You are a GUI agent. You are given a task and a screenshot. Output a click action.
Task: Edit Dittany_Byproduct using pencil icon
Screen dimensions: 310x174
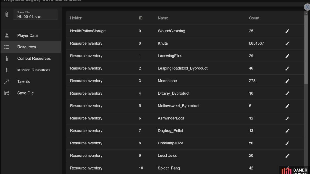pyautogui.click(x=287, y=93)
